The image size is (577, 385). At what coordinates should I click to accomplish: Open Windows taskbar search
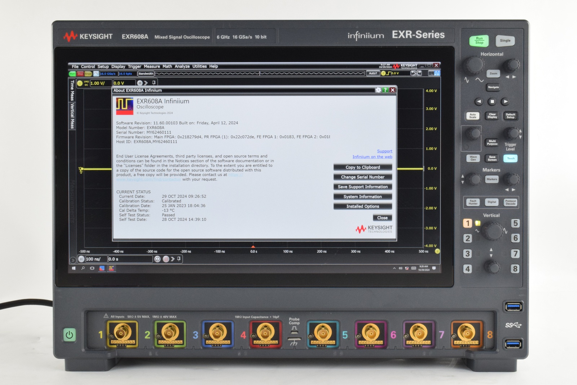point(83,268)
